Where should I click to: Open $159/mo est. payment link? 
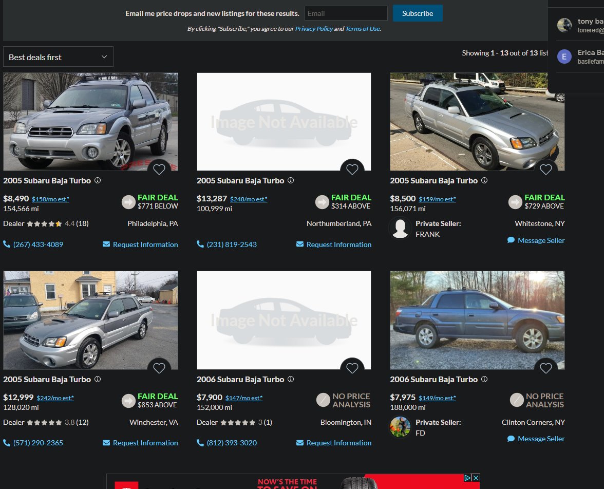[x=437, y=199]
